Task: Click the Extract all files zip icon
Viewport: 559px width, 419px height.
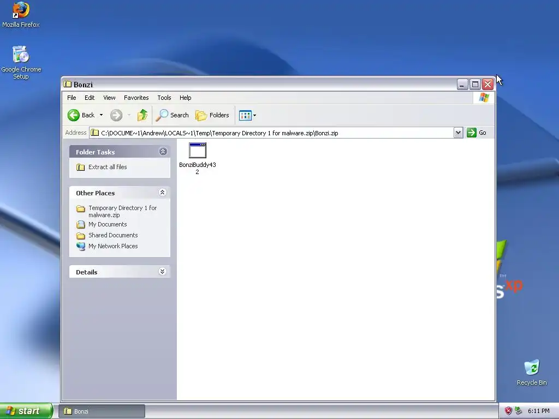Action: [x=81, y=167]
